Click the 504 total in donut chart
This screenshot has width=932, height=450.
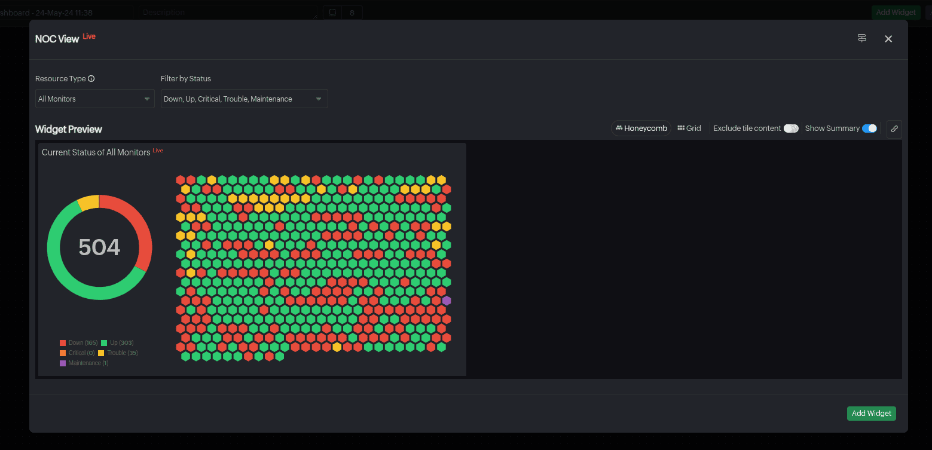click(99, 247)
